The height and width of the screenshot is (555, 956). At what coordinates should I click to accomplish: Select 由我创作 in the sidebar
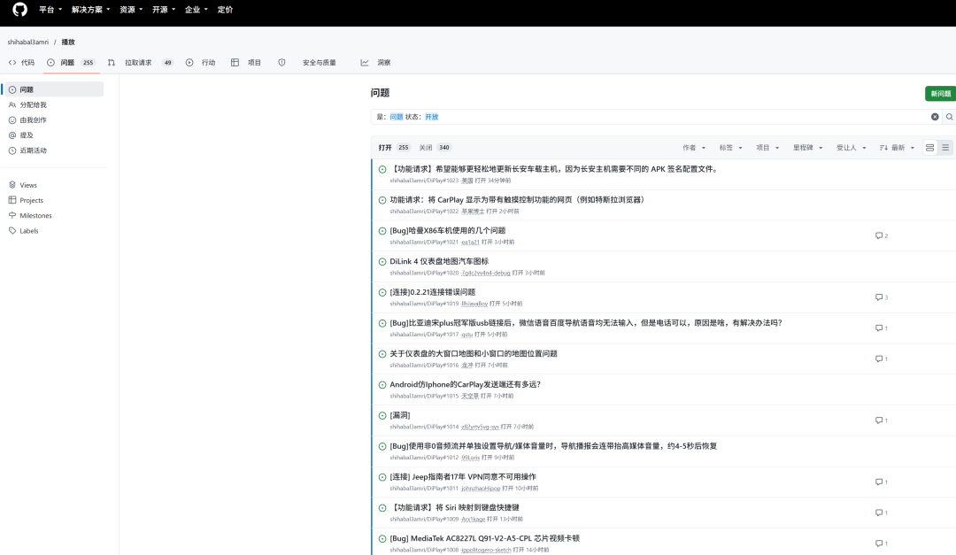pos(54,120)
